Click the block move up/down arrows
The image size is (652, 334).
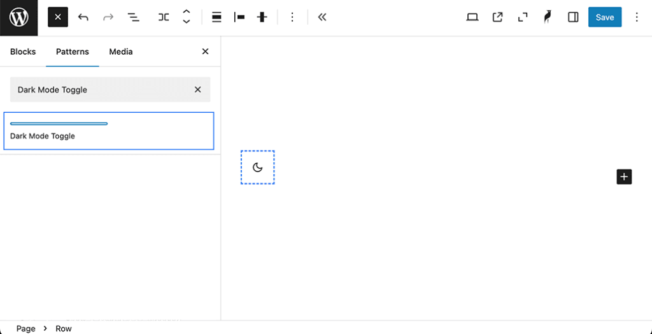coord(187,17)
